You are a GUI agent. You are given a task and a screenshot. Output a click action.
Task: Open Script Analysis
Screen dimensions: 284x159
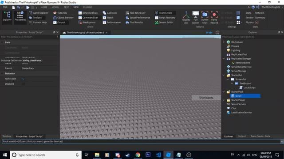click(88, 13)
